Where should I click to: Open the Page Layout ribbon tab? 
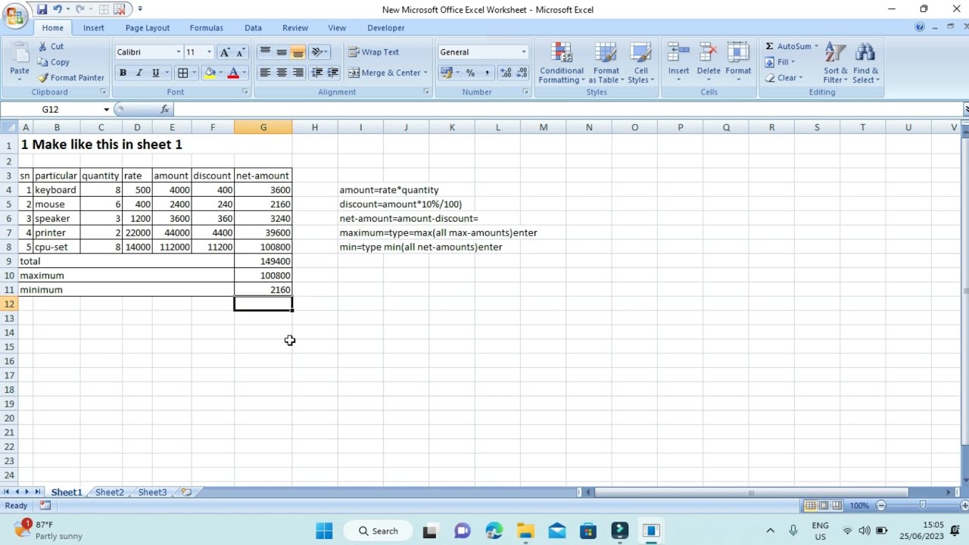click(148, 28)
